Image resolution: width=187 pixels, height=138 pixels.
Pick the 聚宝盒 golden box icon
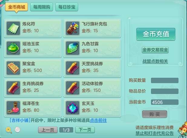point(13,68)
